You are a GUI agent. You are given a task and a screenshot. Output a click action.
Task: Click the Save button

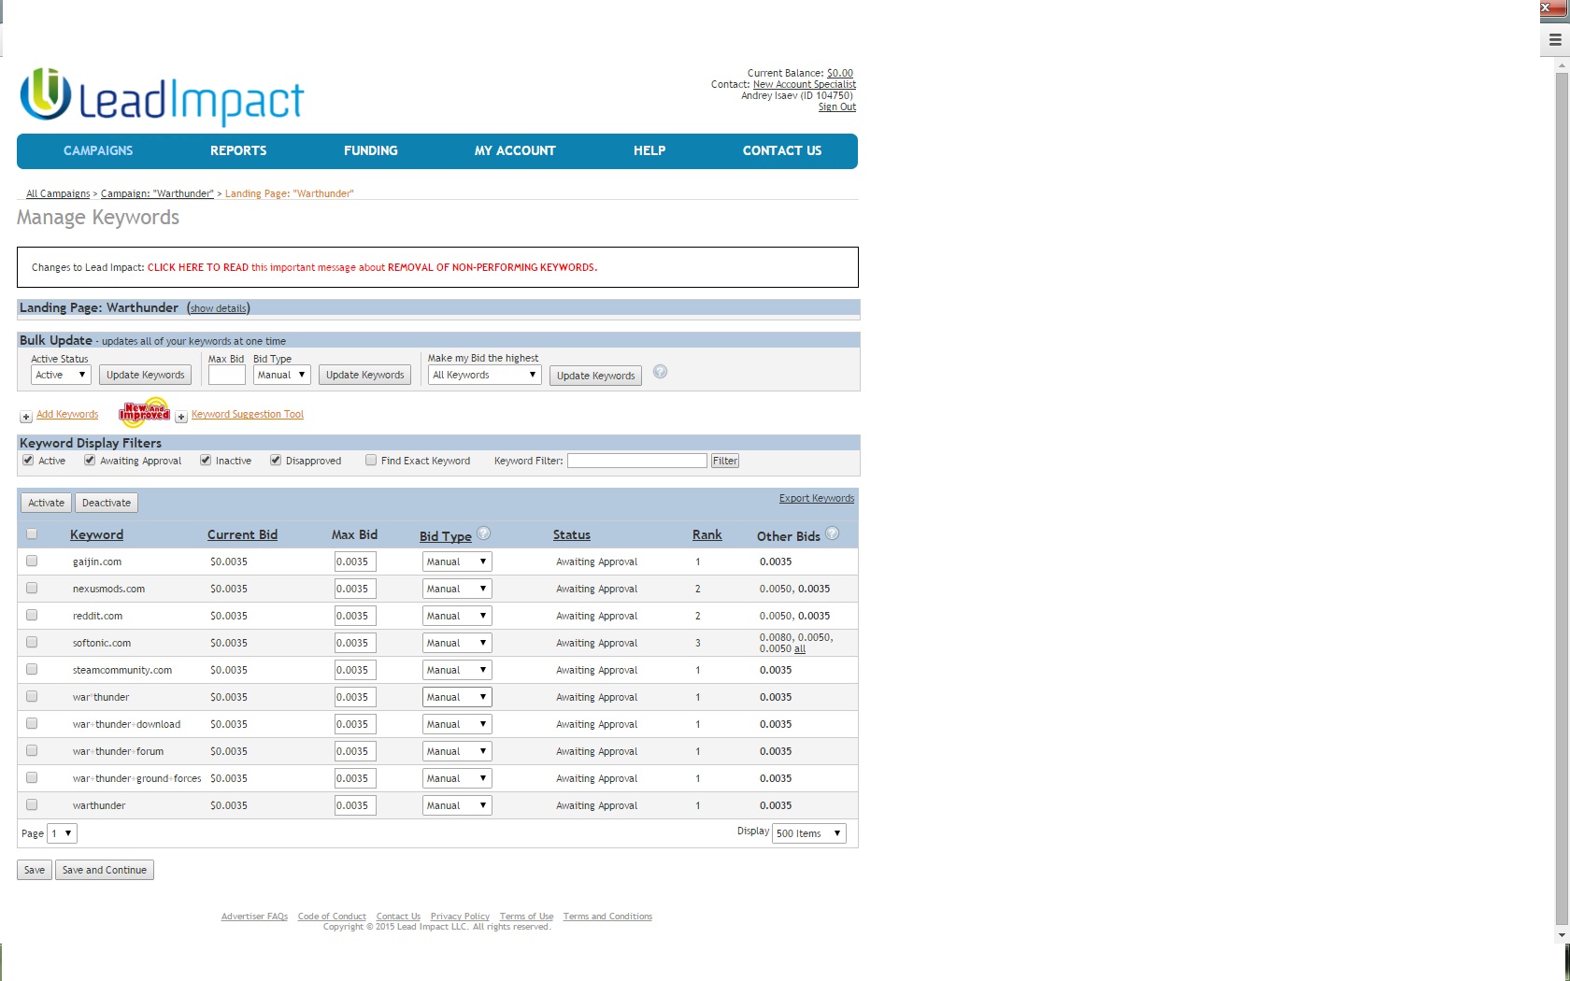[x=35, y=870]
